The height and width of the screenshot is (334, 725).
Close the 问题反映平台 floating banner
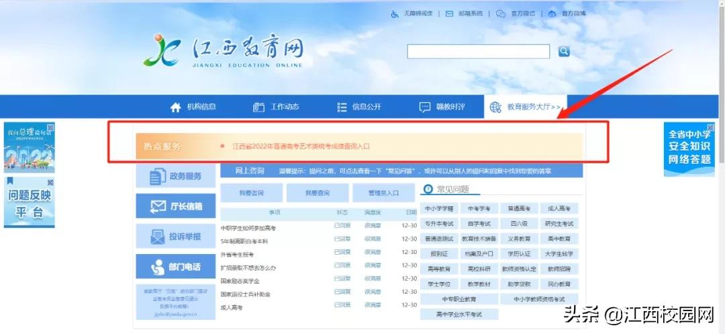click(50, 182)
